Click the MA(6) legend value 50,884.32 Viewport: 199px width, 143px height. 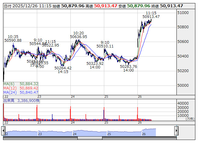click(29, 84)
